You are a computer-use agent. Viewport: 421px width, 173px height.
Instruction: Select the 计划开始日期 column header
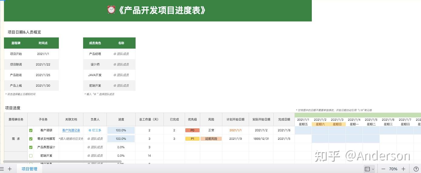coord(235,120)
